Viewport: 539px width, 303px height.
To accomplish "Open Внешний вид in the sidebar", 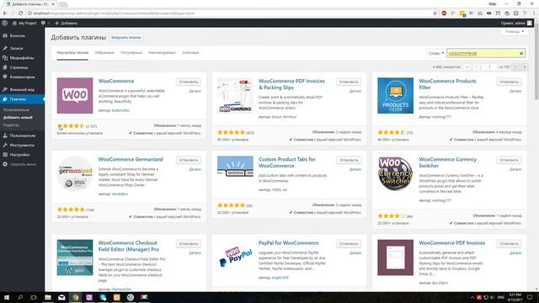I will [22, 90].
